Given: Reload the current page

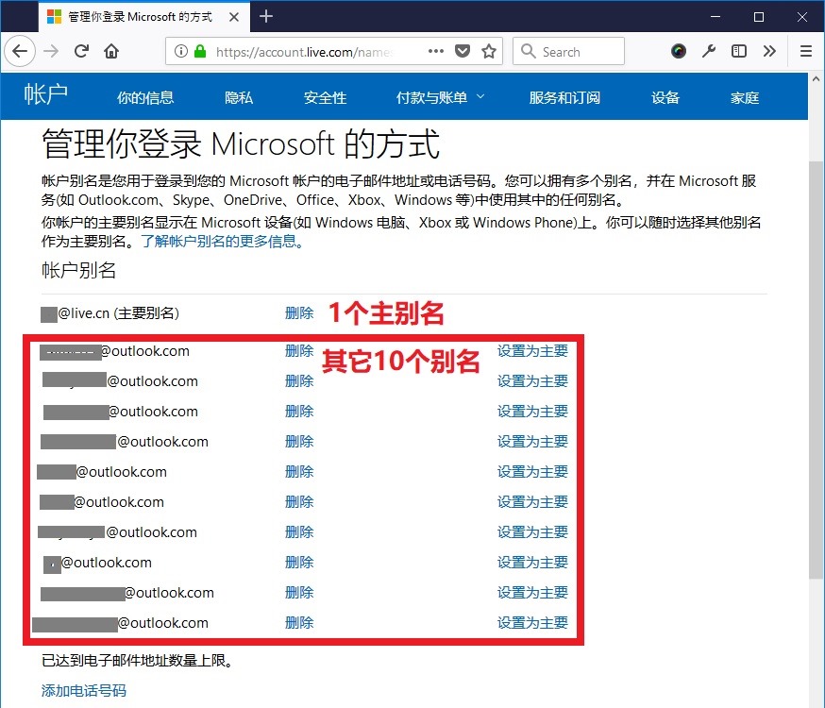Looking at the screenshot, I should [82, 51].
